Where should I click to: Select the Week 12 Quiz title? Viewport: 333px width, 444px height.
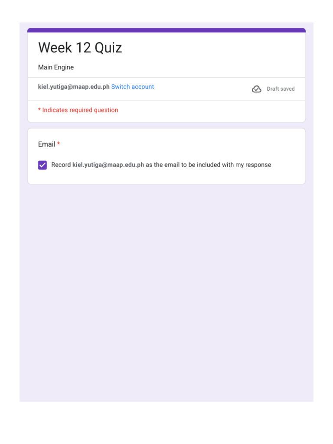[x=80, y=48]
